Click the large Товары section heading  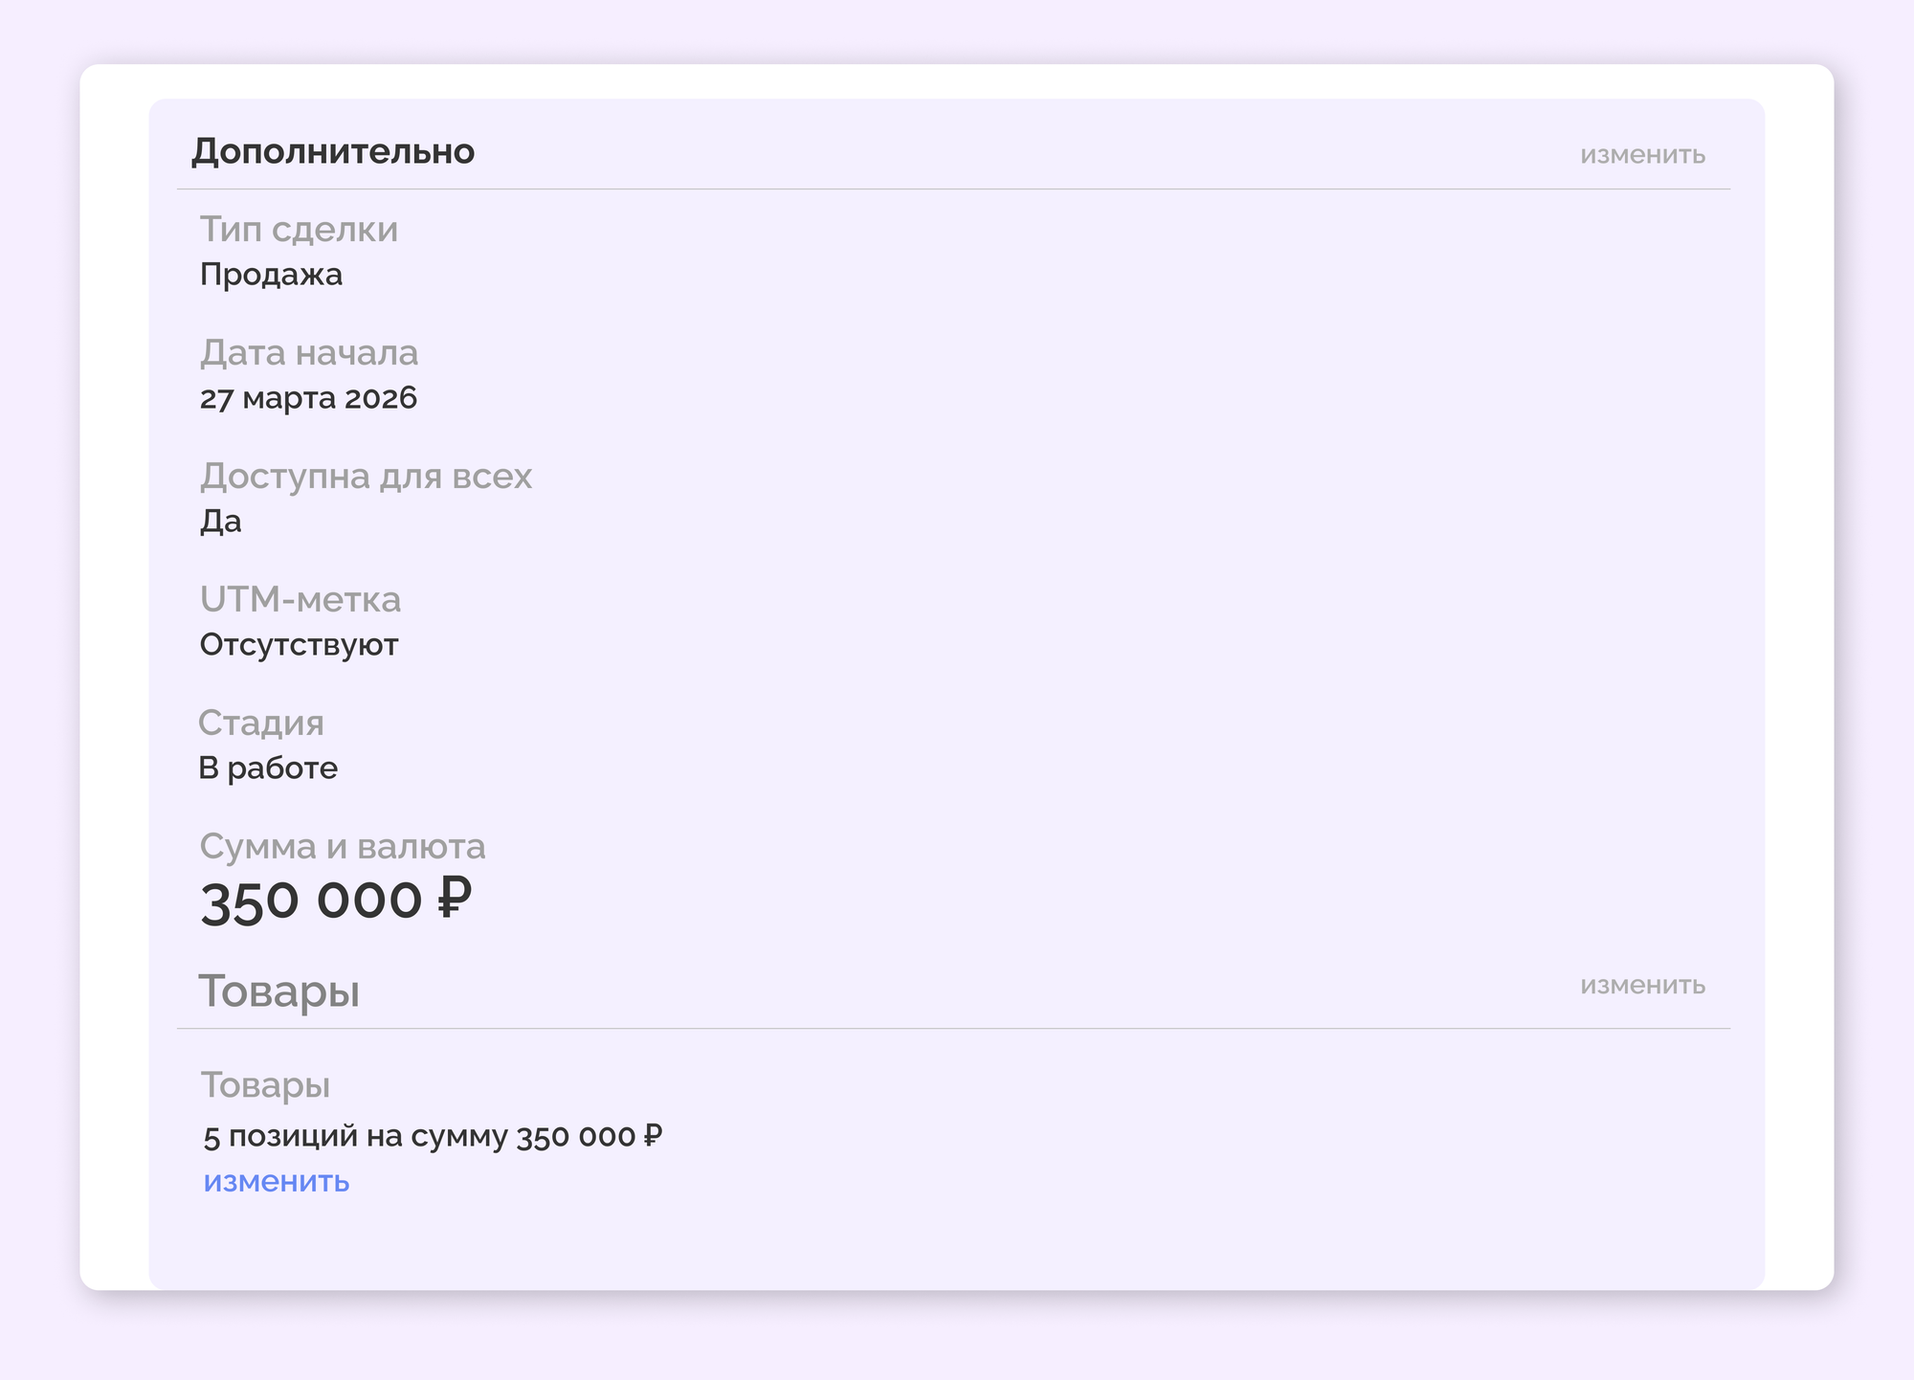(x=278, y=991)
